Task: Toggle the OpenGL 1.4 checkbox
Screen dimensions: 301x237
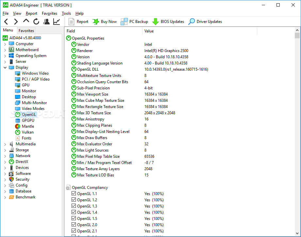Action: coord(74,212)
